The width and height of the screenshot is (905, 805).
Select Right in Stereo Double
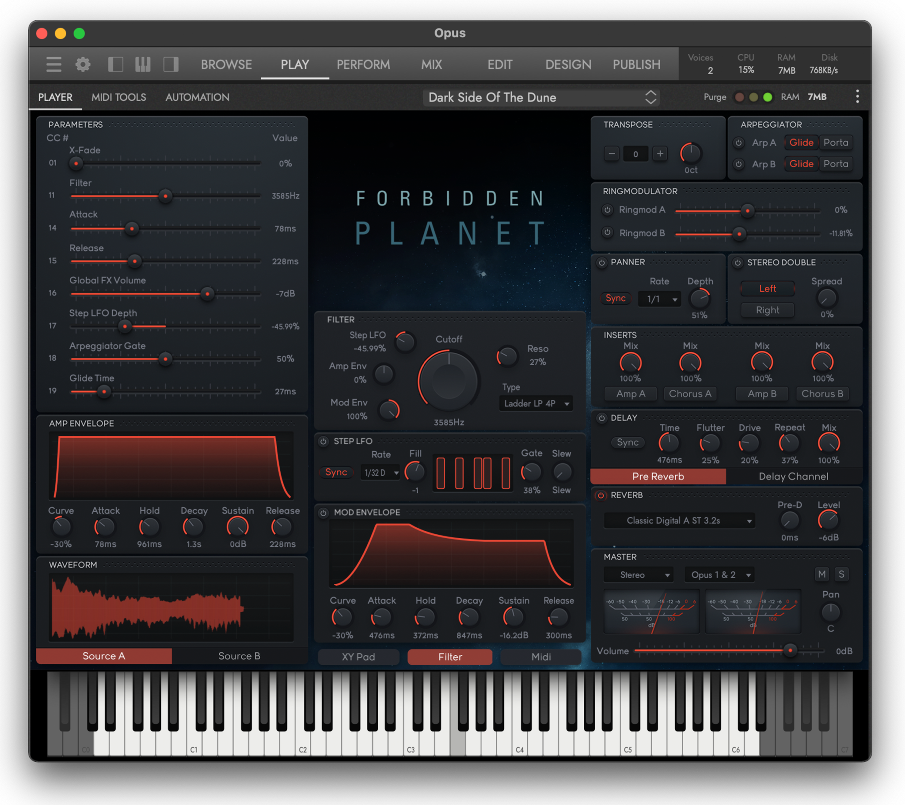(x=767, y=310)
